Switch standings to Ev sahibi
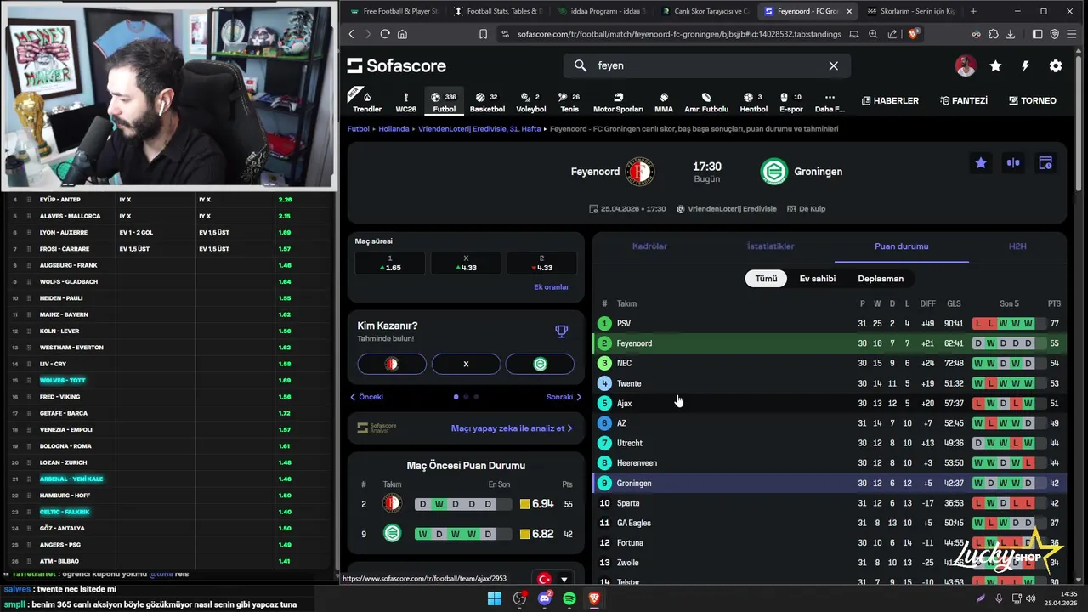This screenshot has height=612, width=1088. (818, 279)
